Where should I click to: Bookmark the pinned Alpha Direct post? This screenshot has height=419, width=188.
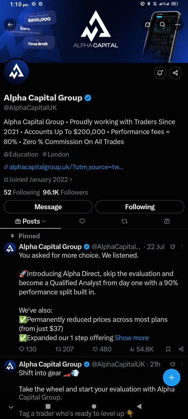168,349
